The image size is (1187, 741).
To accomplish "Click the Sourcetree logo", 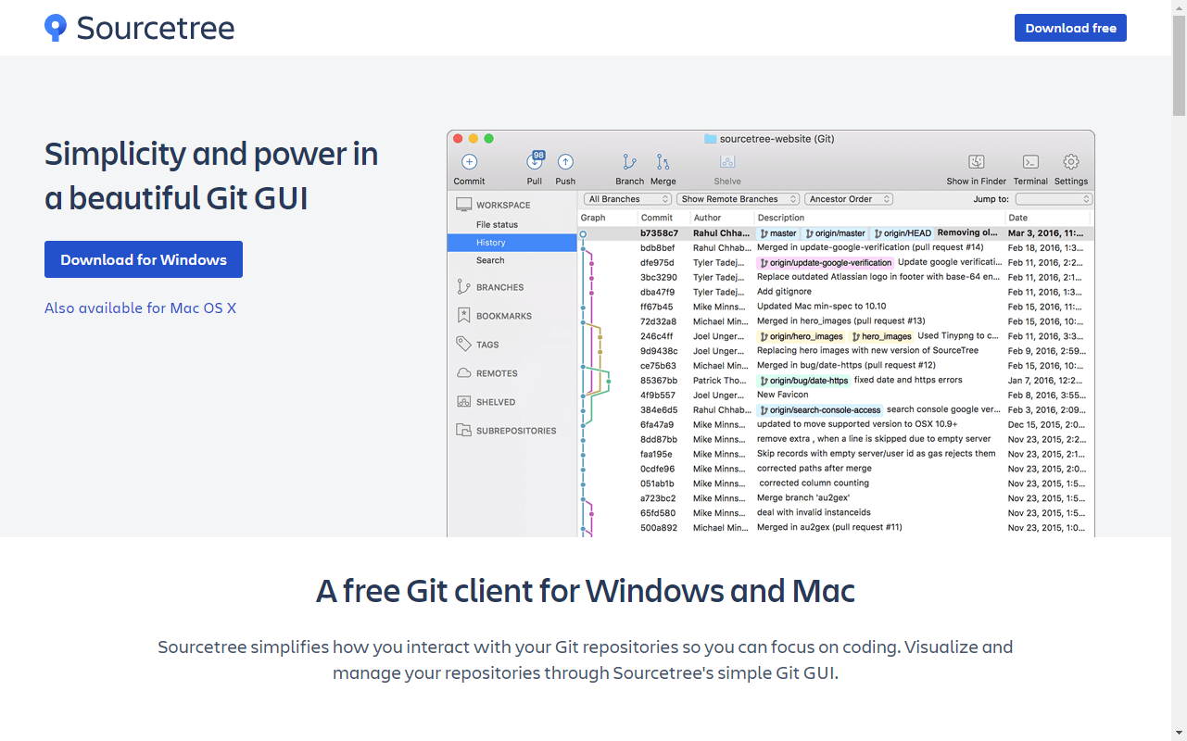I will (x=140, y=28).
